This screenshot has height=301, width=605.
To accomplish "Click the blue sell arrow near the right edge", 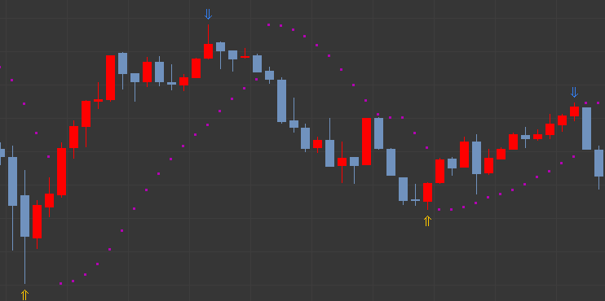I will pyautogui.click(x=574, y=92).
